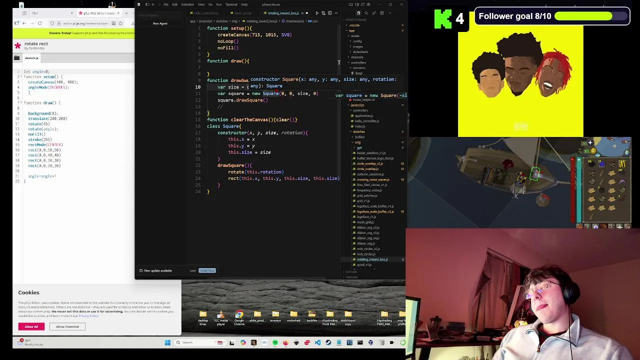
Task: Click Allow All in the cookies banner
Action: click(31, 326)
